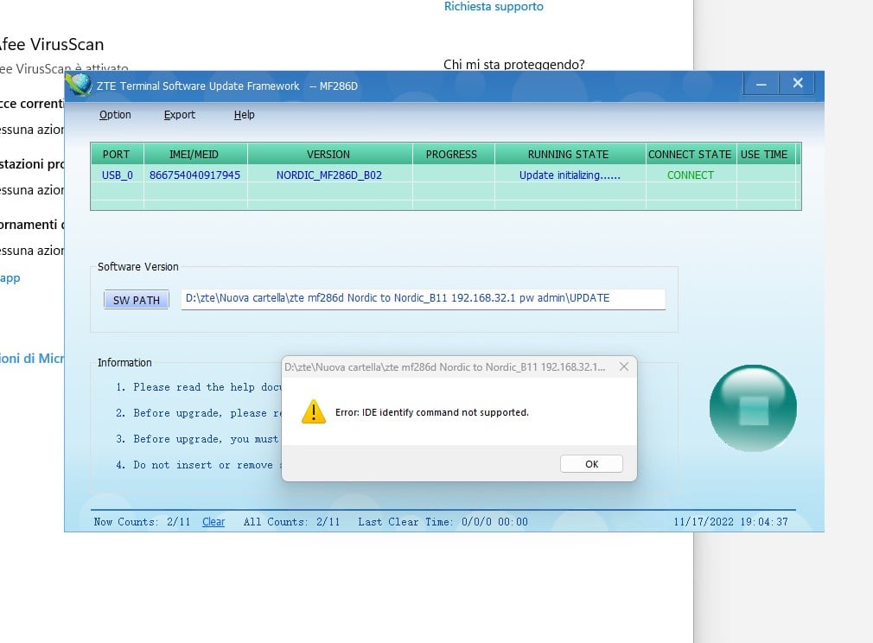The width and height of the screenshot is (873, 643).
Task: Click information line 4 Do not insert
Action: click(x=199, y=465)
